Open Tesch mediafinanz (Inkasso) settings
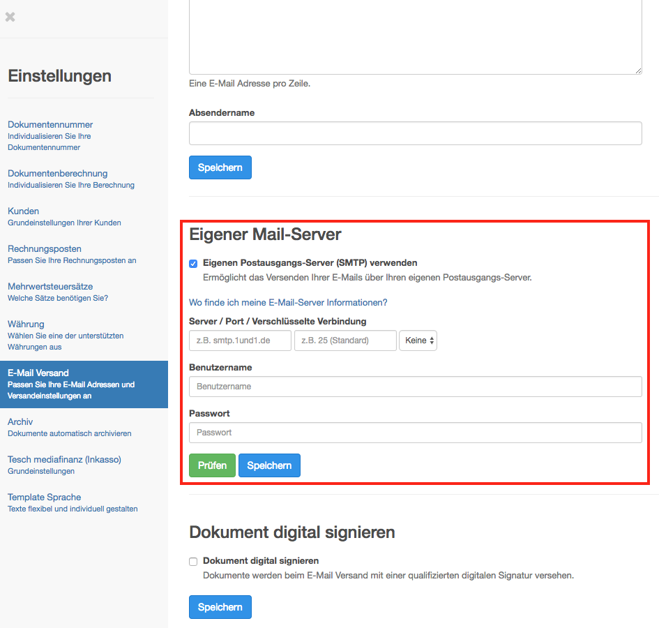The height and width of the screenshot is (628, 659). (x=64, y=460)
